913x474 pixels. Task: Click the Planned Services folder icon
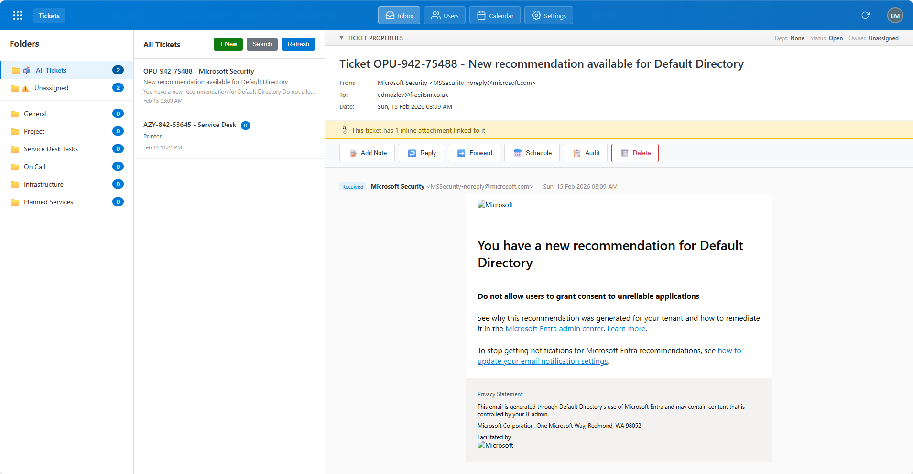pyautogui.click(x=15, y=202)
